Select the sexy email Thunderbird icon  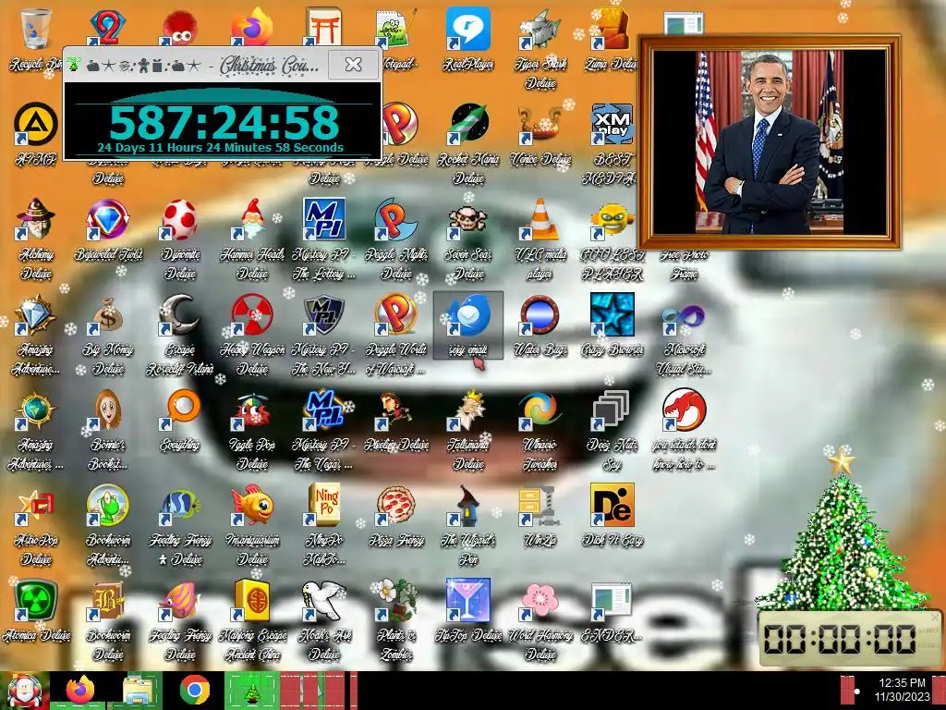point(468,324)
